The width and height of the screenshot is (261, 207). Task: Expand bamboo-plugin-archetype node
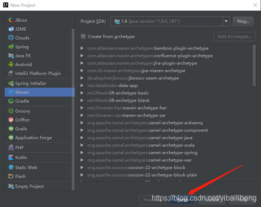(82, 48)
